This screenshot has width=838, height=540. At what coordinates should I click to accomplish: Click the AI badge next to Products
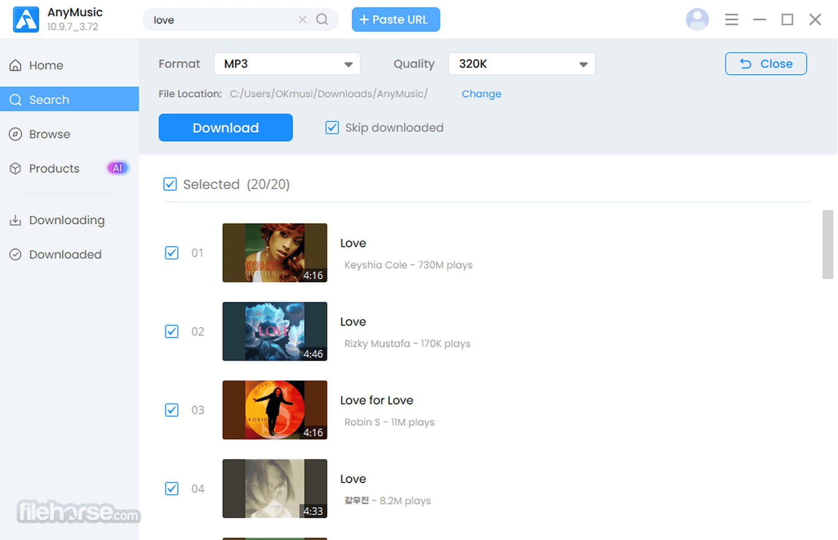click(117, 168)
